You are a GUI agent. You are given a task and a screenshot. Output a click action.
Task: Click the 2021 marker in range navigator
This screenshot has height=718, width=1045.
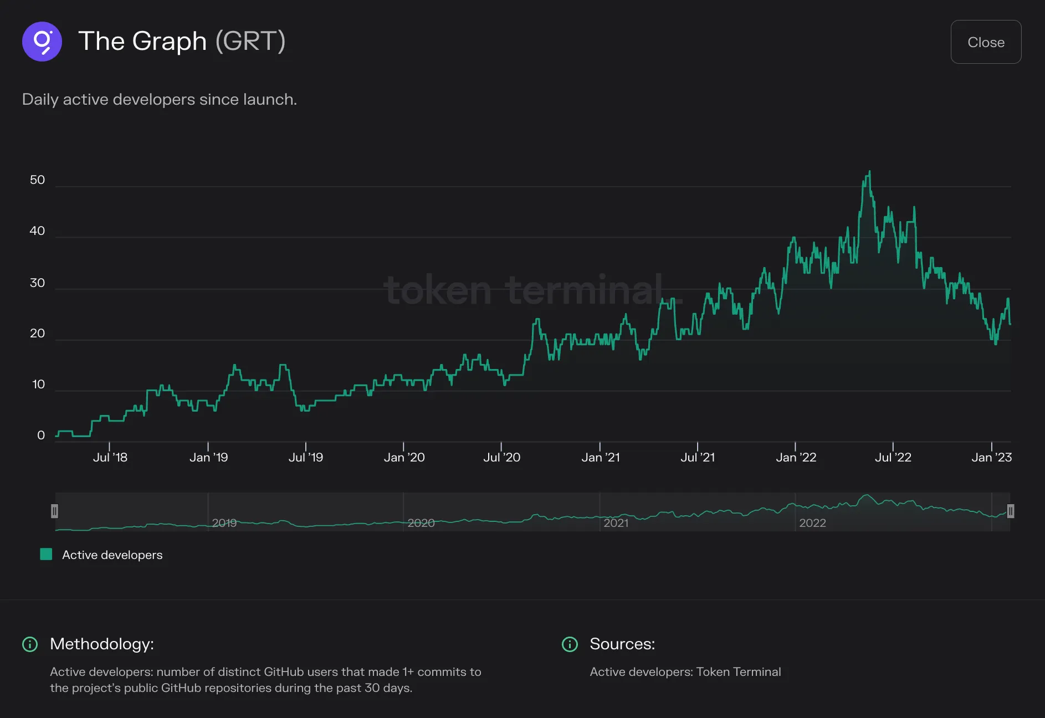tap(616, 523)
